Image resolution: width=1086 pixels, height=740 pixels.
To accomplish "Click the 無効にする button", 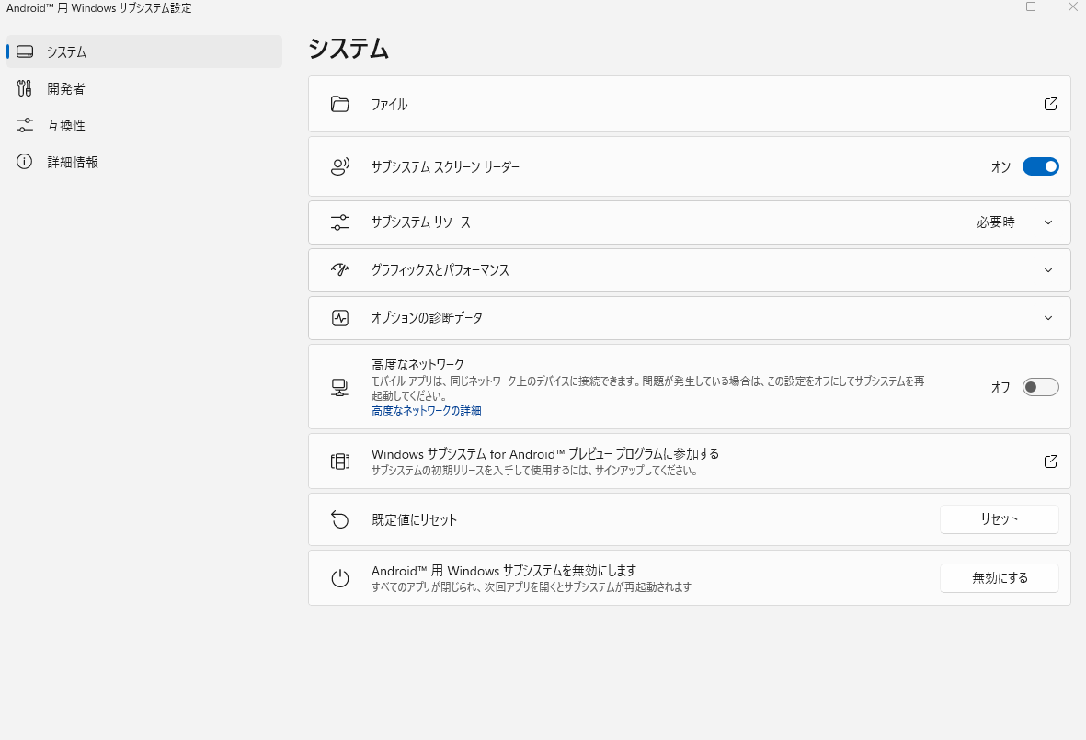I will point(1000,578).
